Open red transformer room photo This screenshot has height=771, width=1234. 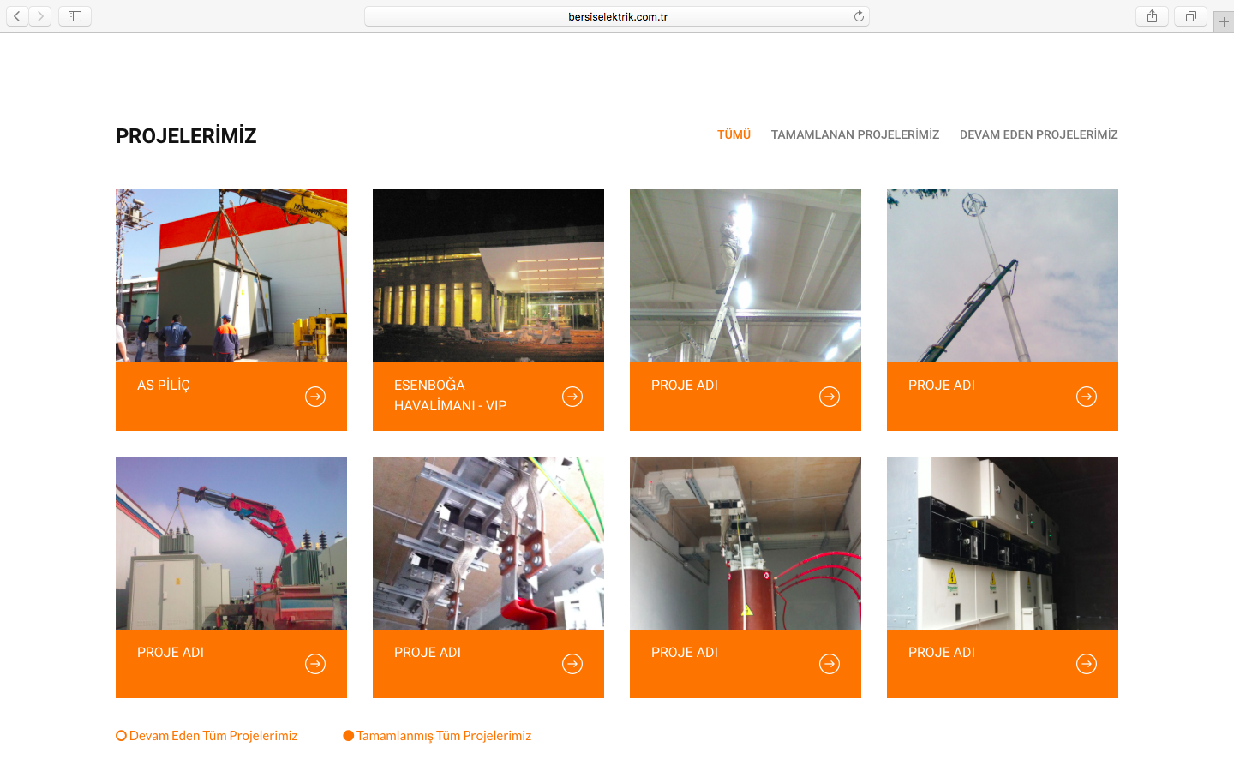point(746,543)
